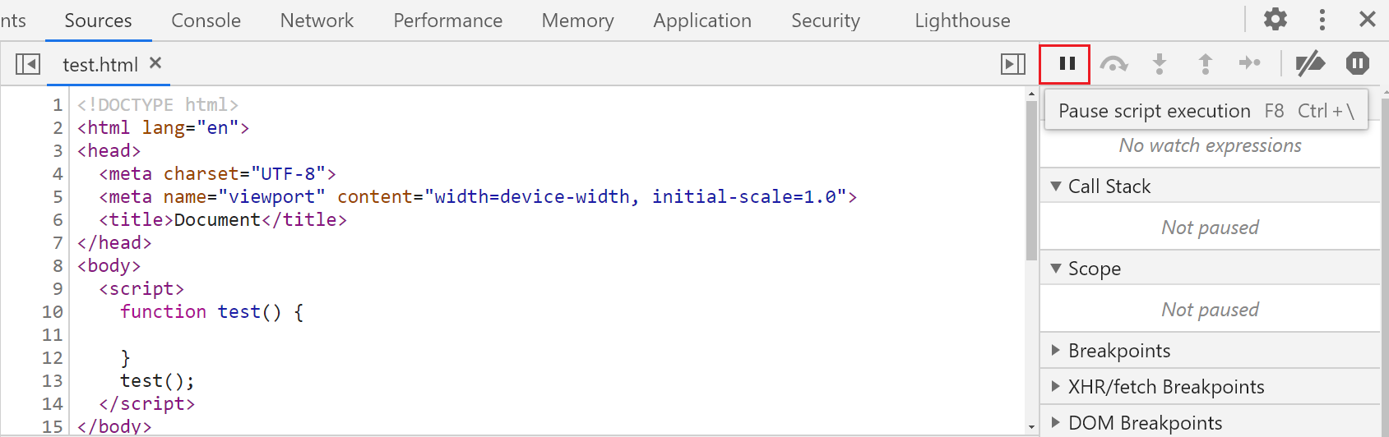Click the Step over function icon
This screenshot has width=1389, height=437.
coord(1114,63)
